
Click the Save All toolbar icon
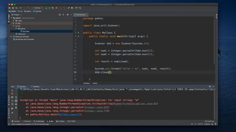tap(13, 8)
